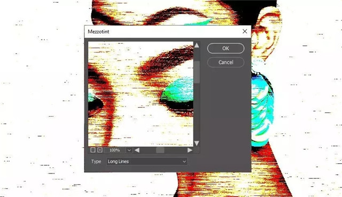342x197 pixels.
Task: Click the 100% zoom value field
Action: click(115, 150)
